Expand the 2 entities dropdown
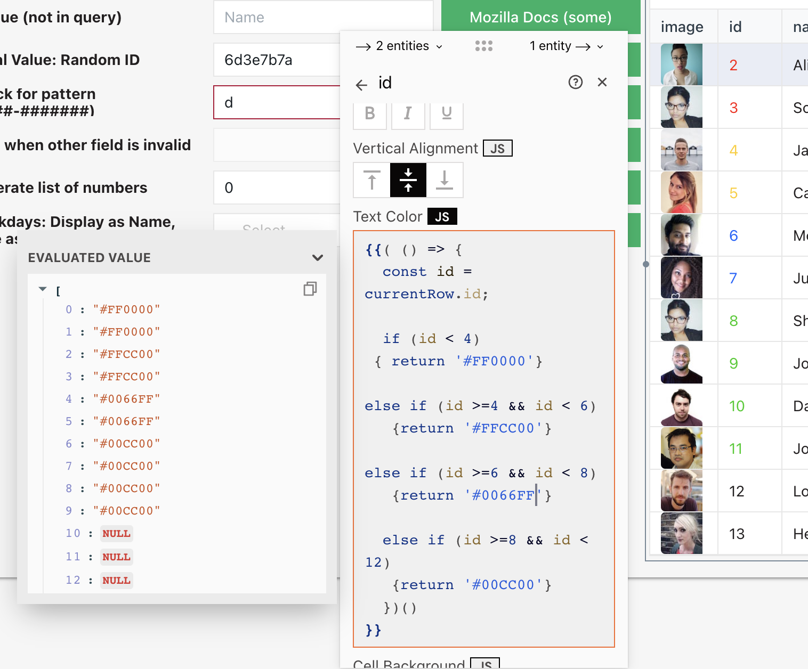The height and width of the screenshot is (669, 808). 399,46
